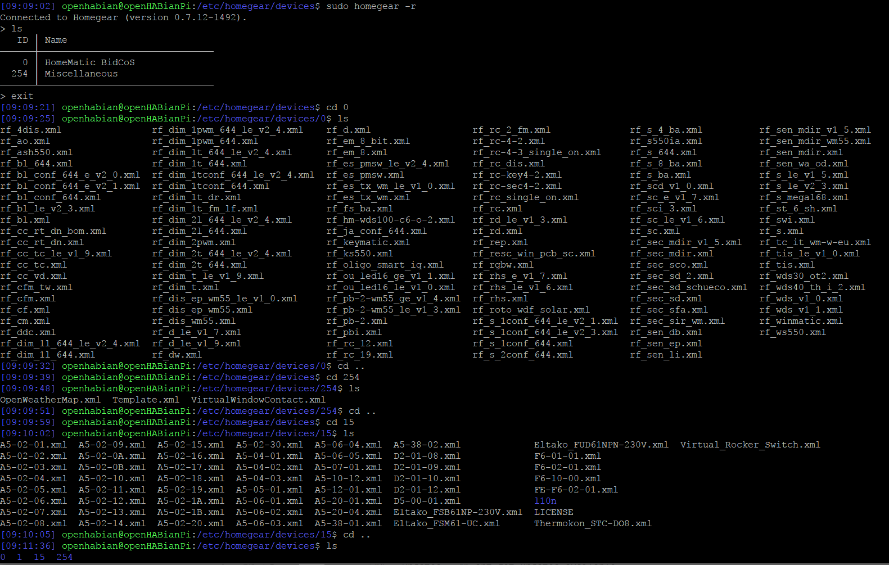Select the Miscellaneous family name
The height and width of the screenshot is (565, 889).
click(x=82, y=74)
